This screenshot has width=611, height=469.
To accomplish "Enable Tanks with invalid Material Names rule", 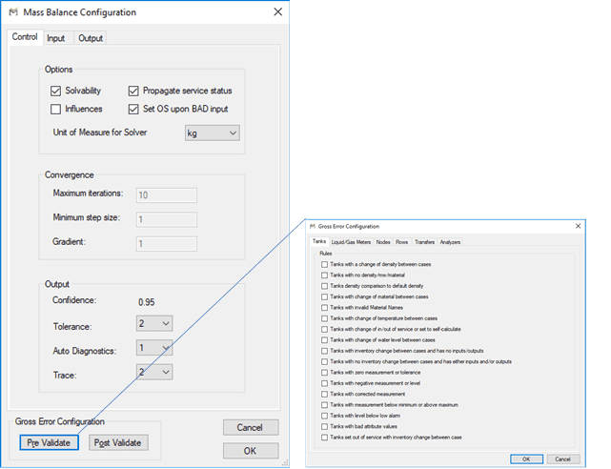I will point(324,308).
